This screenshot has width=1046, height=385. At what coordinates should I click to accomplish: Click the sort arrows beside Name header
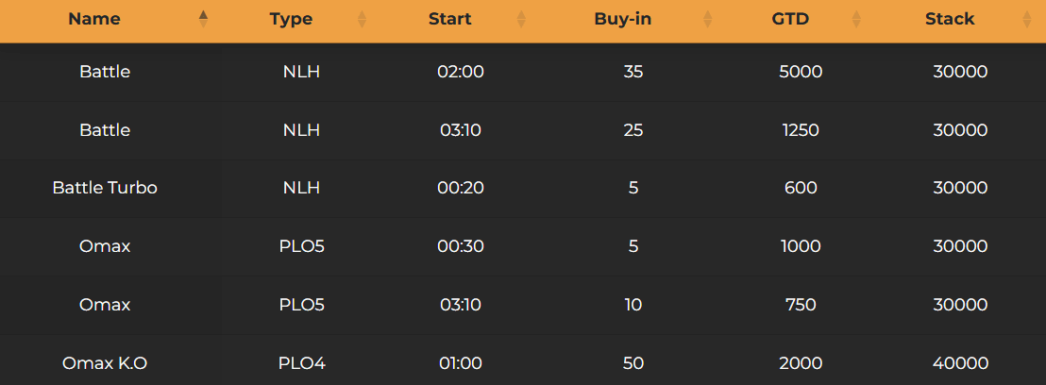[x=203, y=19]
